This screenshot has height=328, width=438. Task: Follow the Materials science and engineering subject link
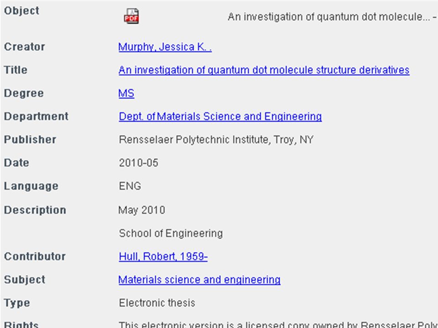[199, 279]
